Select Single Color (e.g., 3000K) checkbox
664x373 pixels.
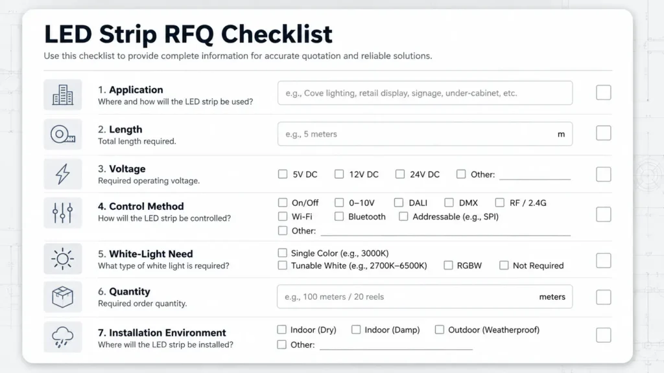[282, 253]
